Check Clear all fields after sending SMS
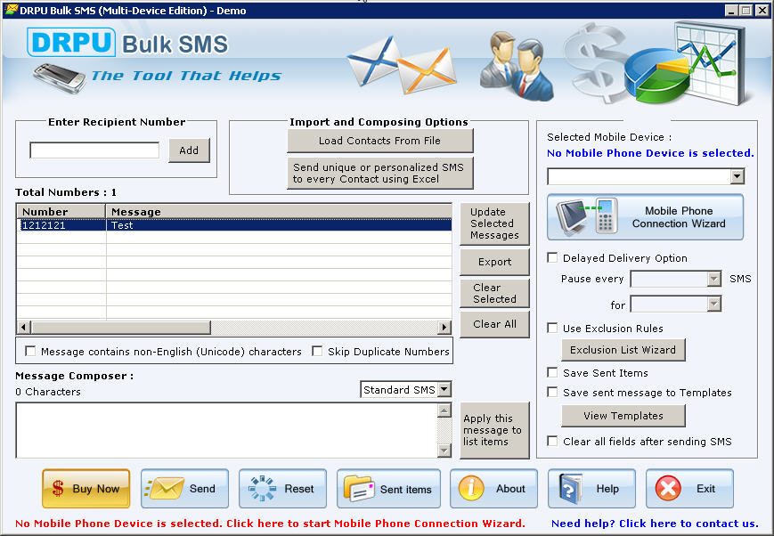This screenshot has width=774, height=536. pos(552,442)
